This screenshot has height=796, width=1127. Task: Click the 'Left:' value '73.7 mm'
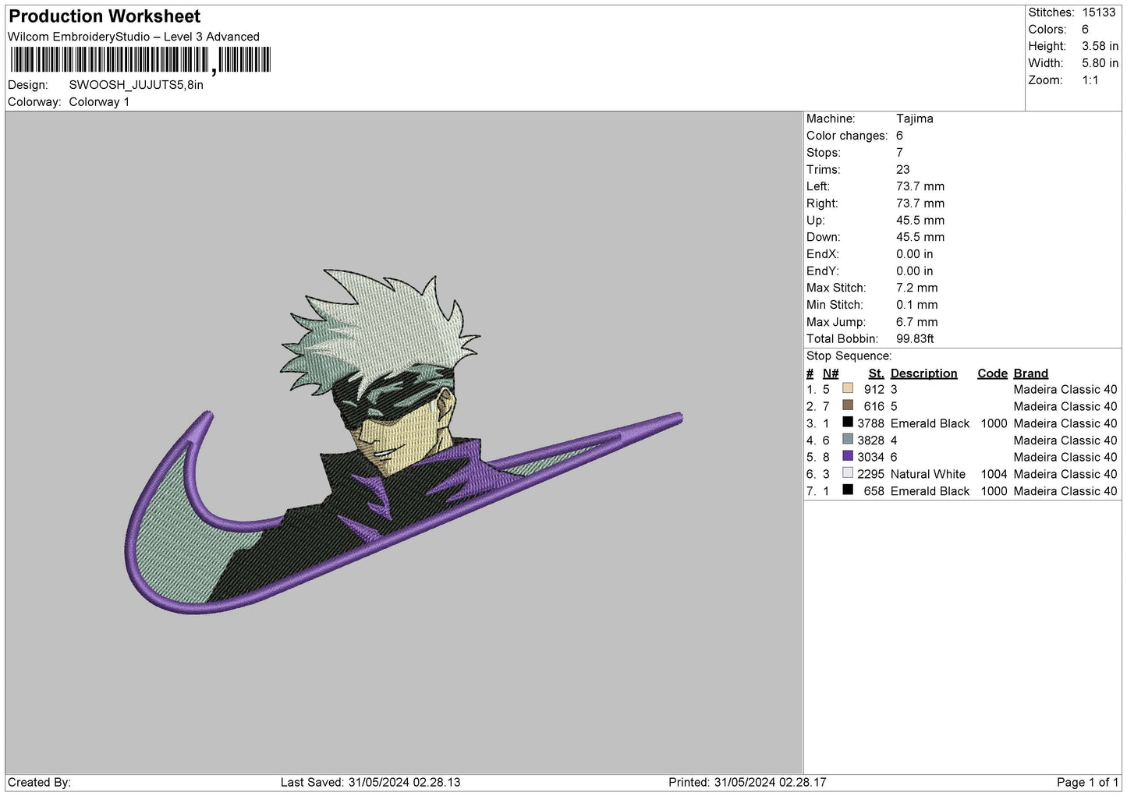click(x=920, y=186)
